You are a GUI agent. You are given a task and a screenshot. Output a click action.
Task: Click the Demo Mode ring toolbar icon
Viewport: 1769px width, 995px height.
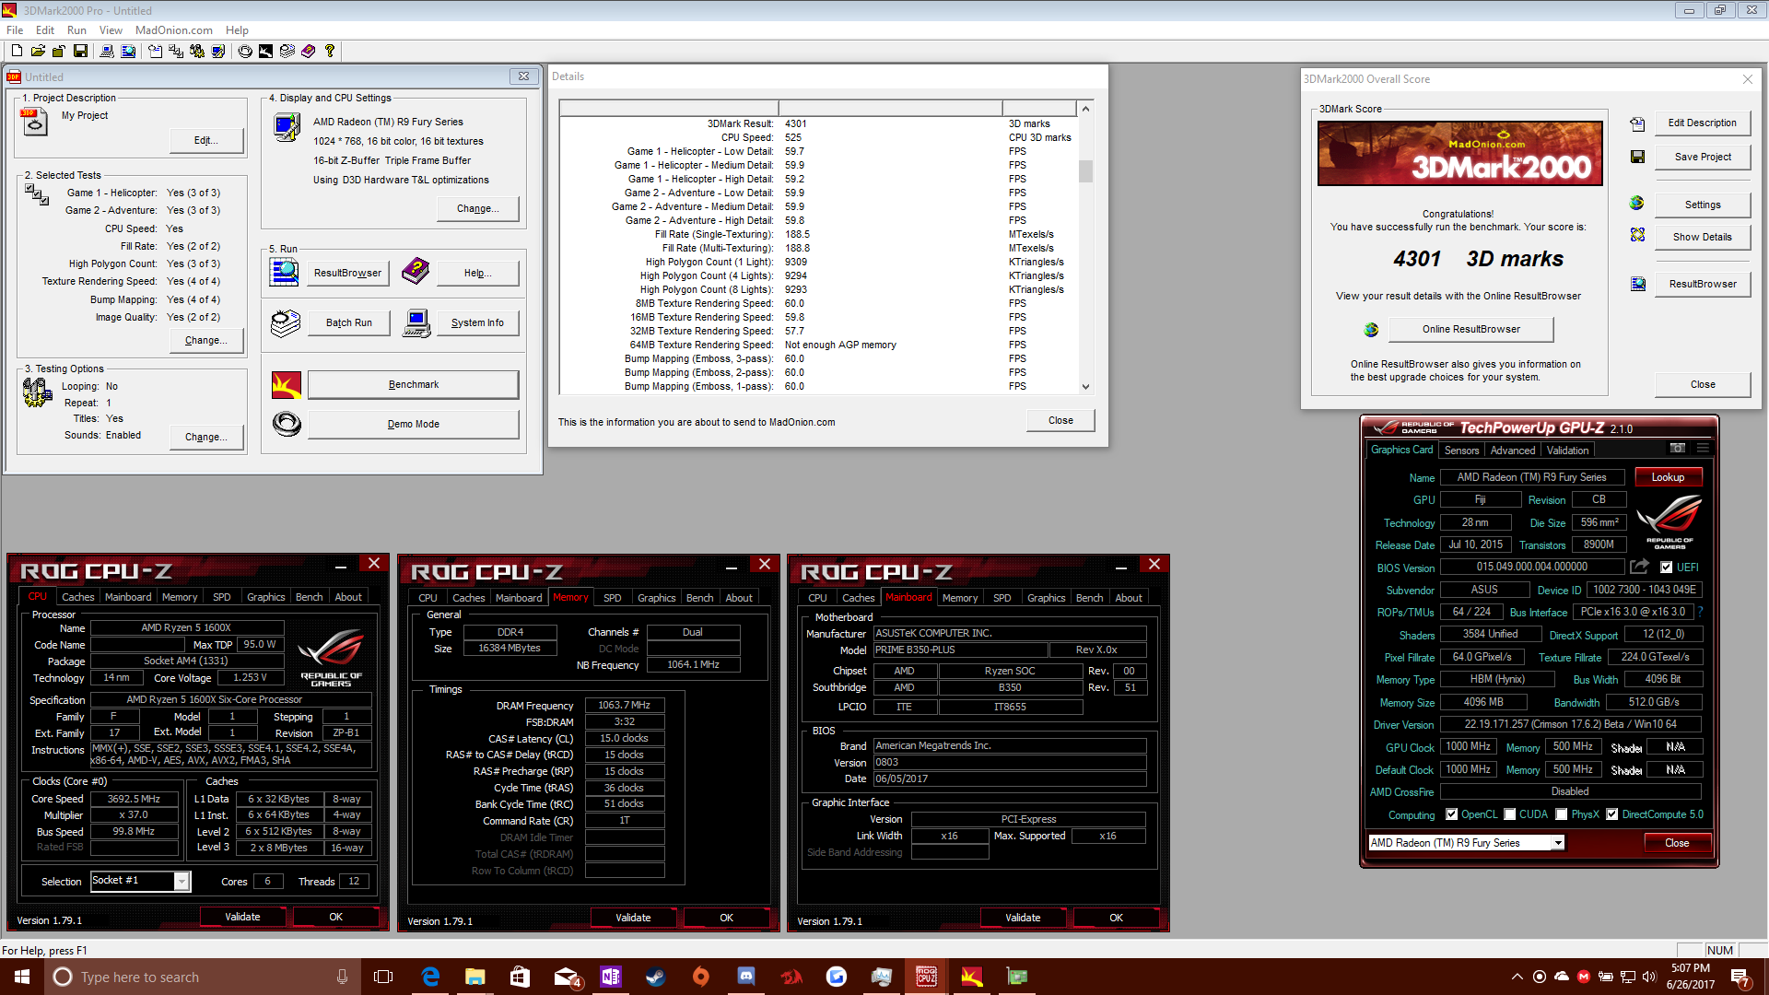click(245, 52)
